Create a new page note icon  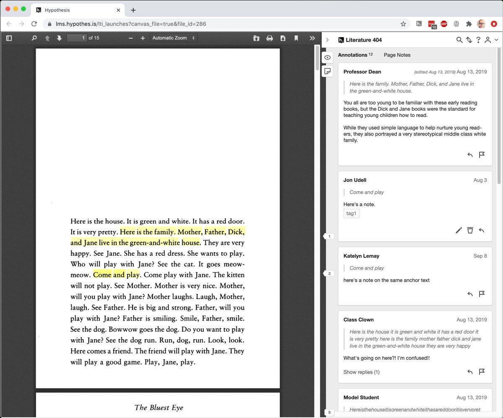click(328, 71)
